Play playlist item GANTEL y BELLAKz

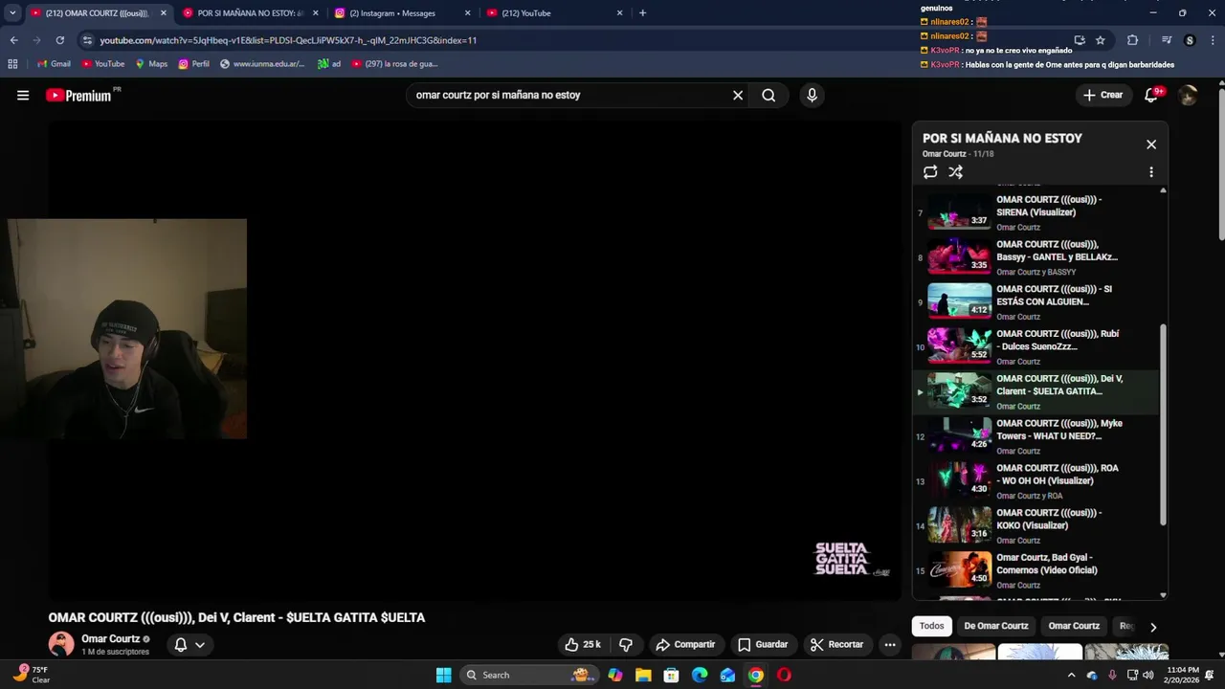pyautogui.click(x=1037, y=257)
